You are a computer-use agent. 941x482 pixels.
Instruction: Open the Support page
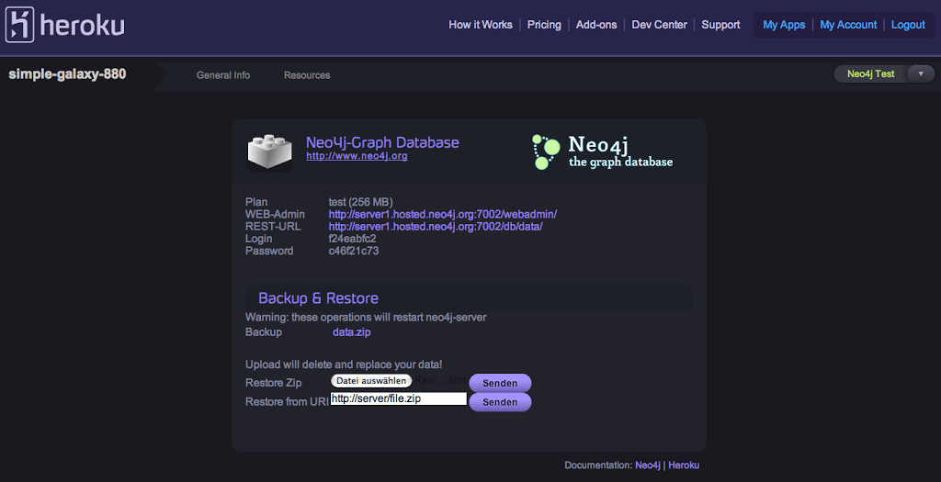[720, 25]
